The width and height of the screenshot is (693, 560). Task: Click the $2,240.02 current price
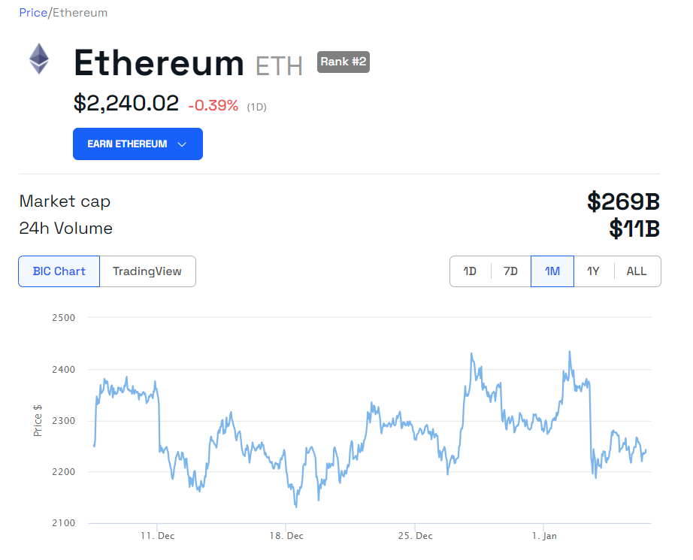click(x=126, y=103)
